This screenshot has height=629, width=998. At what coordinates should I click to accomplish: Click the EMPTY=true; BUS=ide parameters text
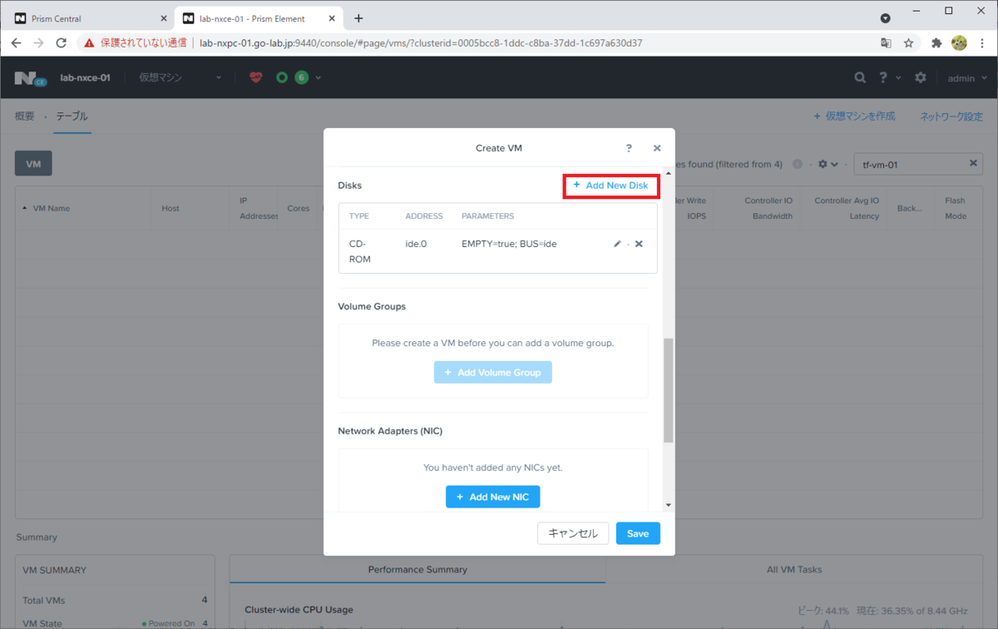[x=509, y=244]
